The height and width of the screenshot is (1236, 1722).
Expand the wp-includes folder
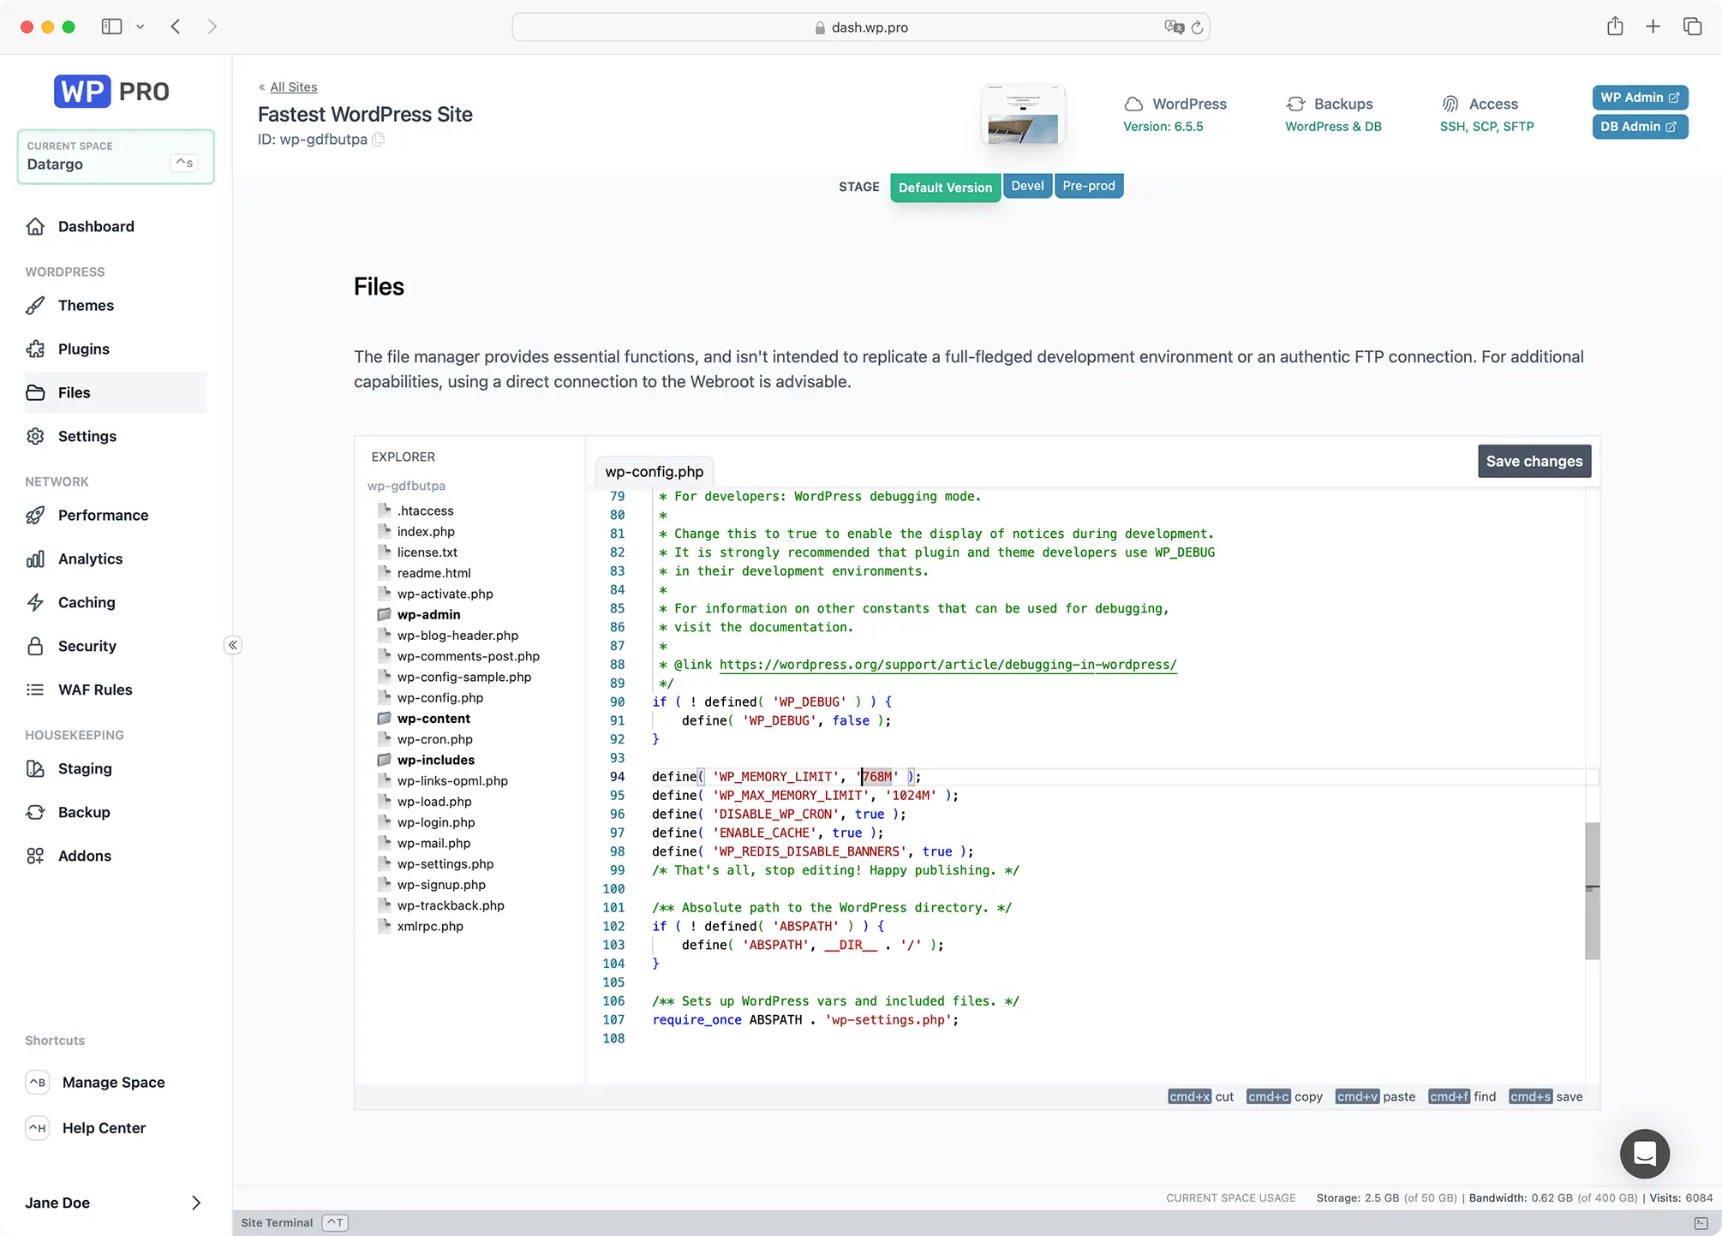435,760
